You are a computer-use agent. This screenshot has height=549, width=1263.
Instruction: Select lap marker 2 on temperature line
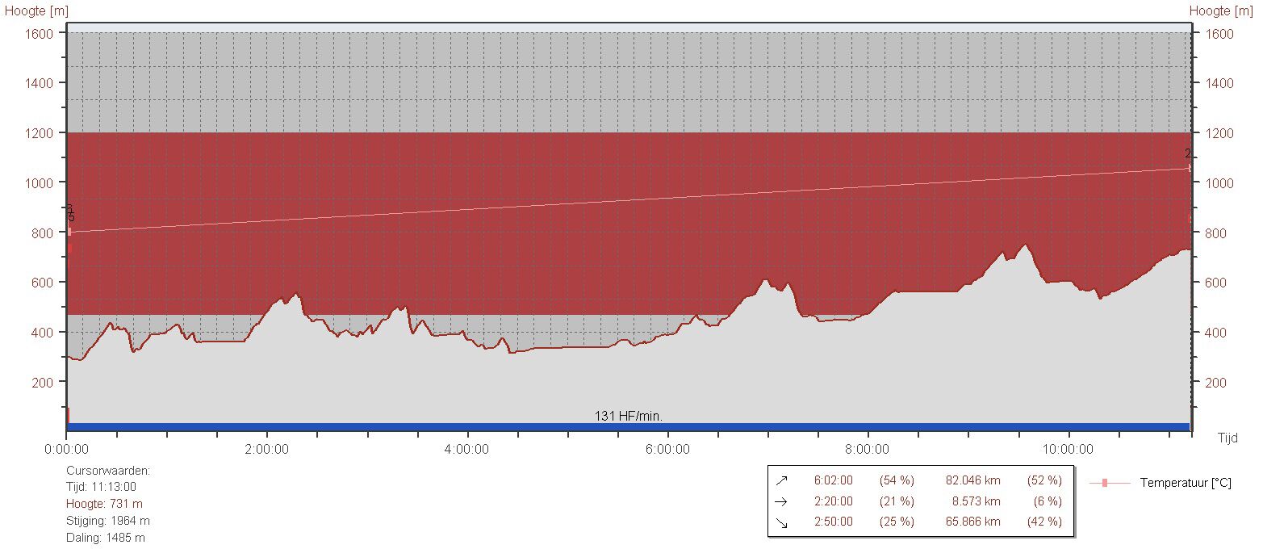tap(1188, 154)
